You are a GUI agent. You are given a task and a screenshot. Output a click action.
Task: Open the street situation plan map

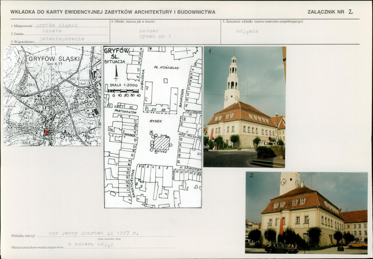click(153, 127)
